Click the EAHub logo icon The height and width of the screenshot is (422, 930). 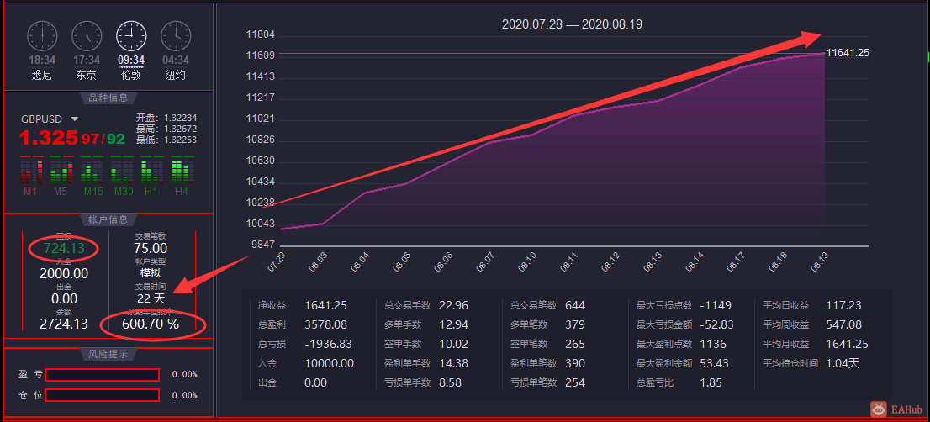click(x=879, y=409)
